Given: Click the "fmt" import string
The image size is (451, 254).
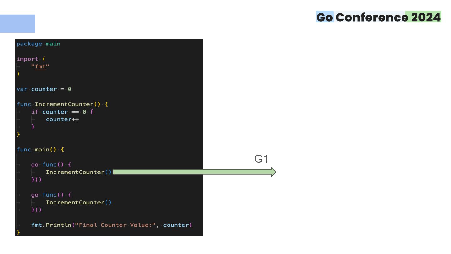Looking at the screenshot, I should coord(40,66).
